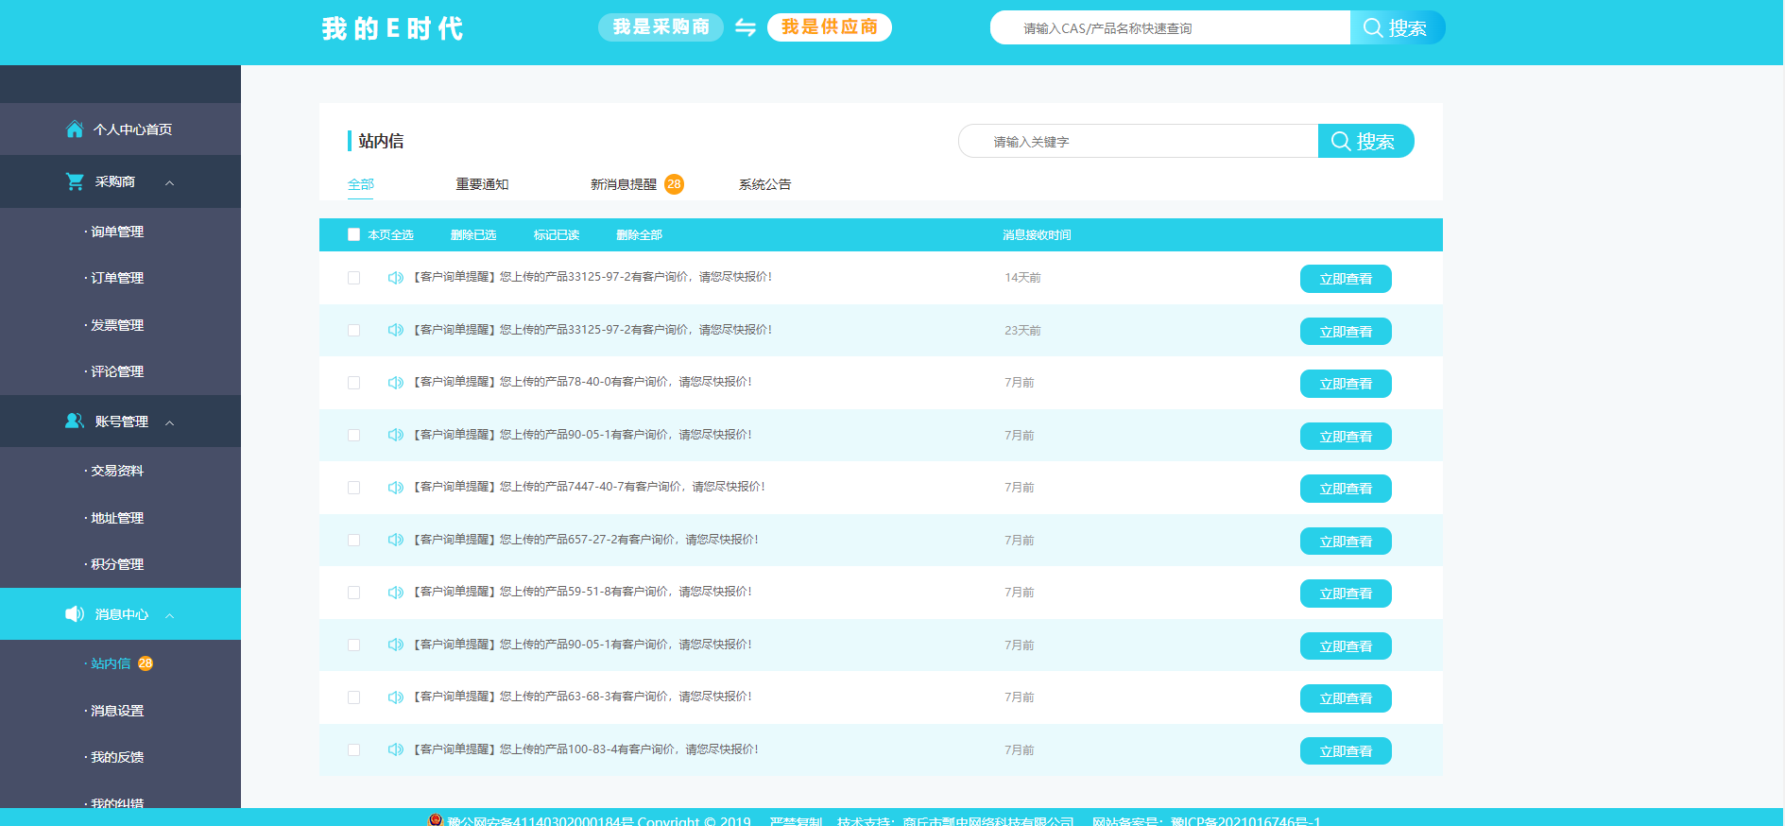Click the 我是供应商 button
Viewport: 1785px width, 826px height.
click(x=830, y=27)
